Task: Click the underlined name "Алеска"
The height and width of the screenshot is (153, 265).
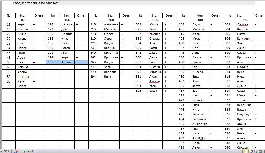Action: (155, 81)
